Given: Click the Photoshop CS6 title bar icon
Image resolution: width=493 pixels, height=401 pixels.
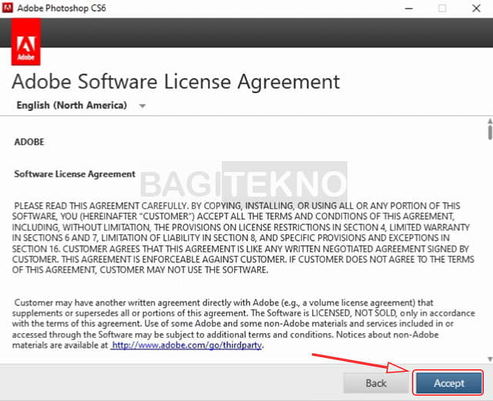Looking at the screenshot, I should tap(7, 8).
